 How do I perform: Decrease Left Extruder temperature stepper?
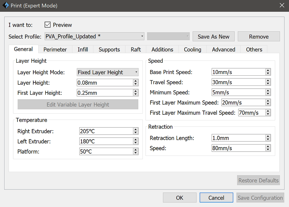(x=136, y=142)
